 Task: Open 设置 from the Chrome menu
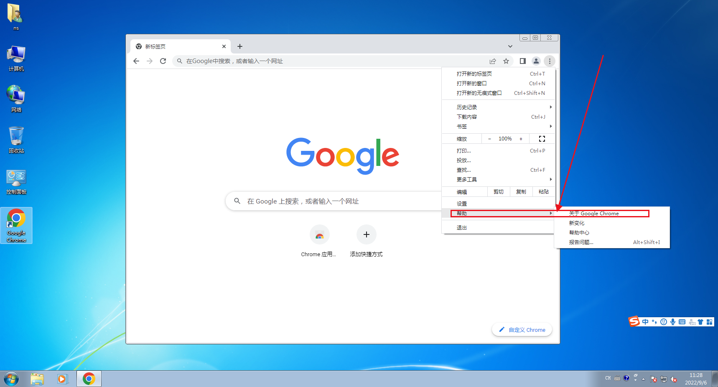click(498, 204)
